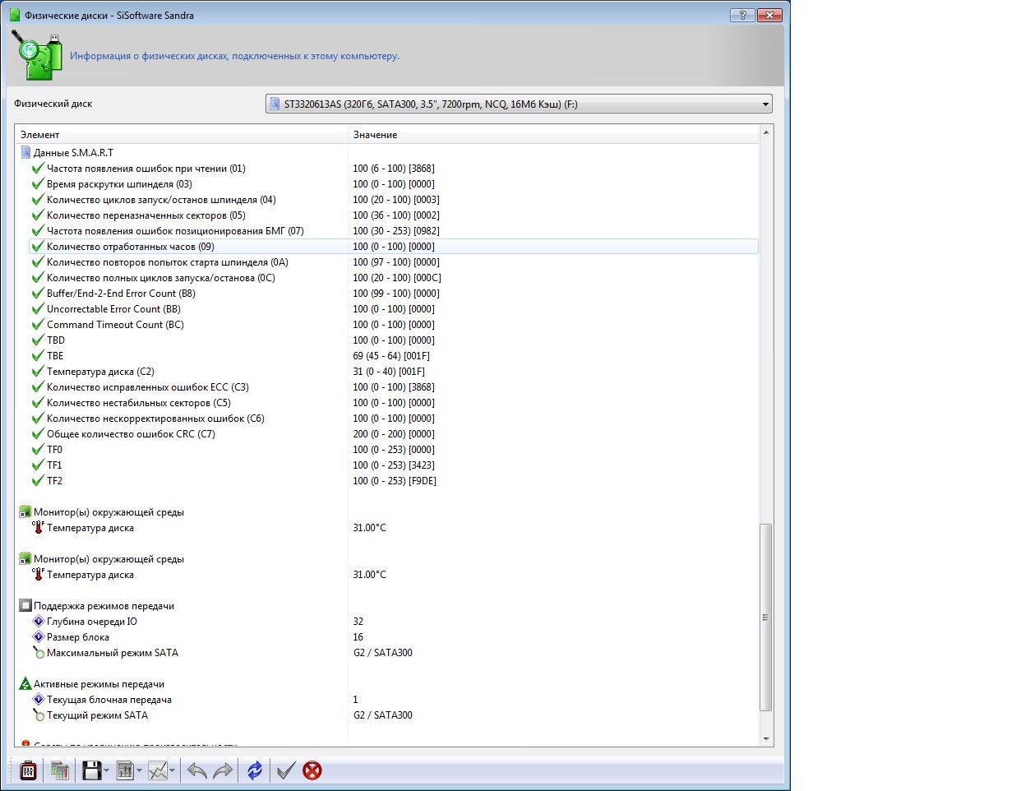Click the Sandra disk magnifier header icon
The height and width of the screenshot is (791, 1016).
[37, 56]
